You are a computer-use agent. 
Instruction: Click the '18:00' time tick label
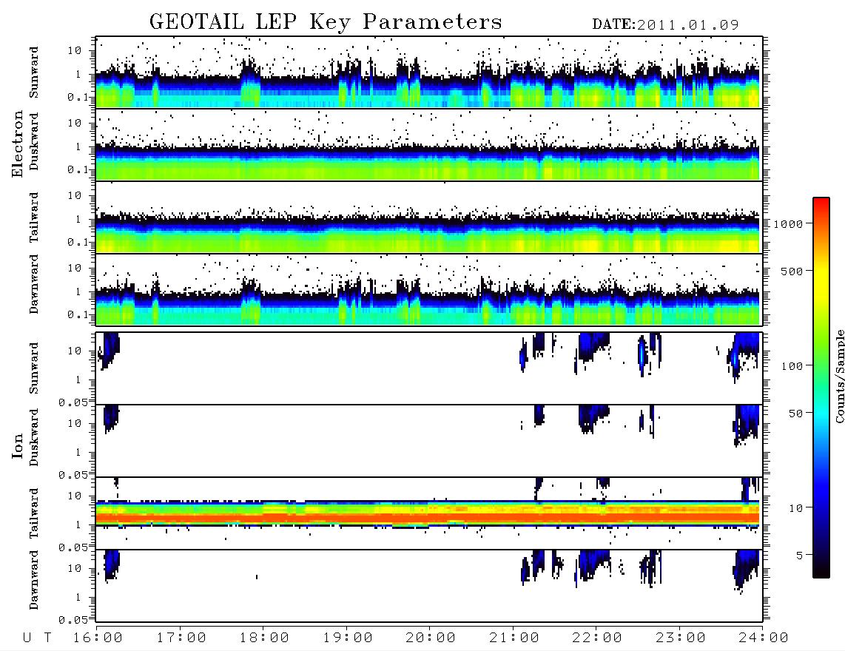coord(264,638)
